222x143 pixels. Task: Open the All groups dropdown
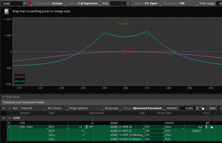point(112,108)
